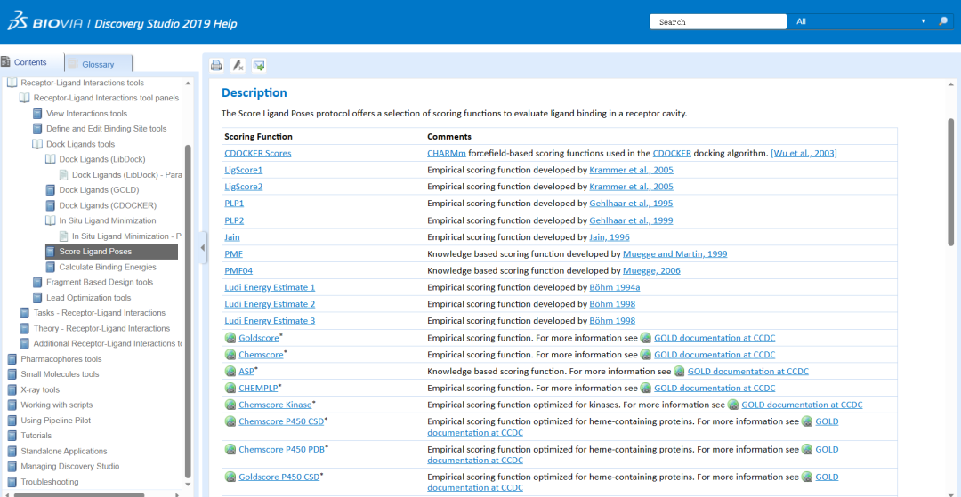Click book icon of View Interactions tools
961x497 pixels.
(x=37, y=113)
